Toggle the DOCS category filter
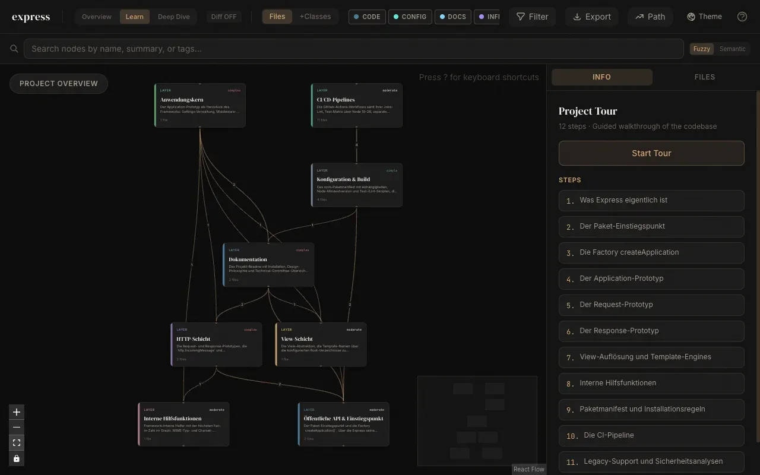 coord(452,17)
